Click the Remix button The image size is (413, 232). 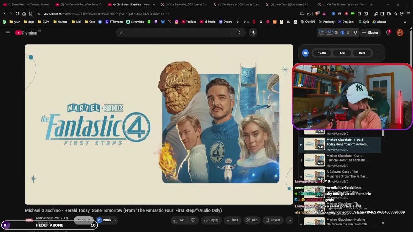(x=104, y=220)
